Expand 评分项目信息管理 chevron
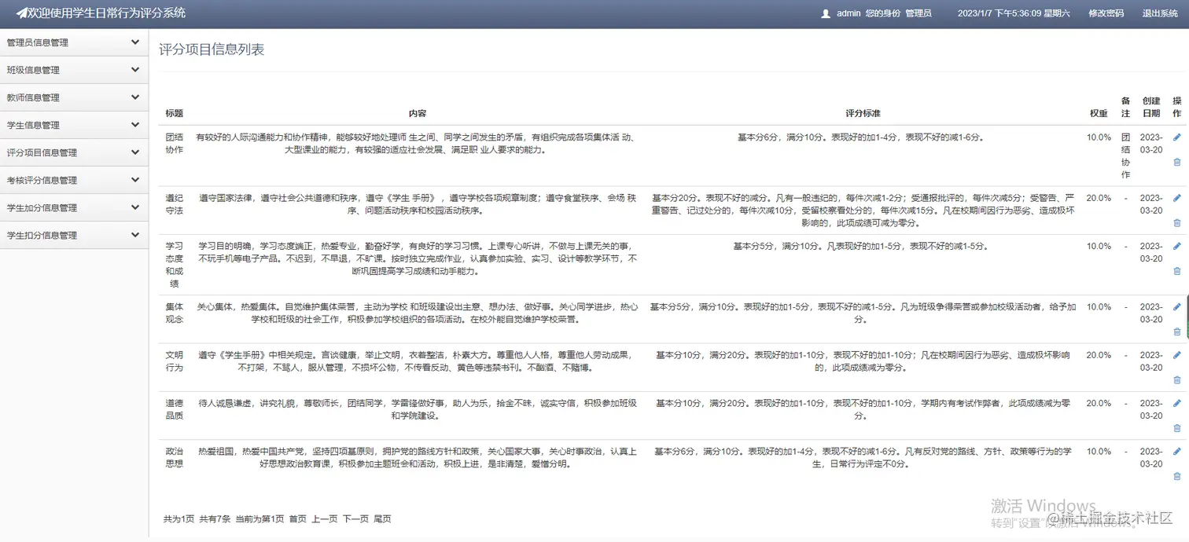Screen dimensions: 1189x542 pyautogui.click(x=135, y=152)
